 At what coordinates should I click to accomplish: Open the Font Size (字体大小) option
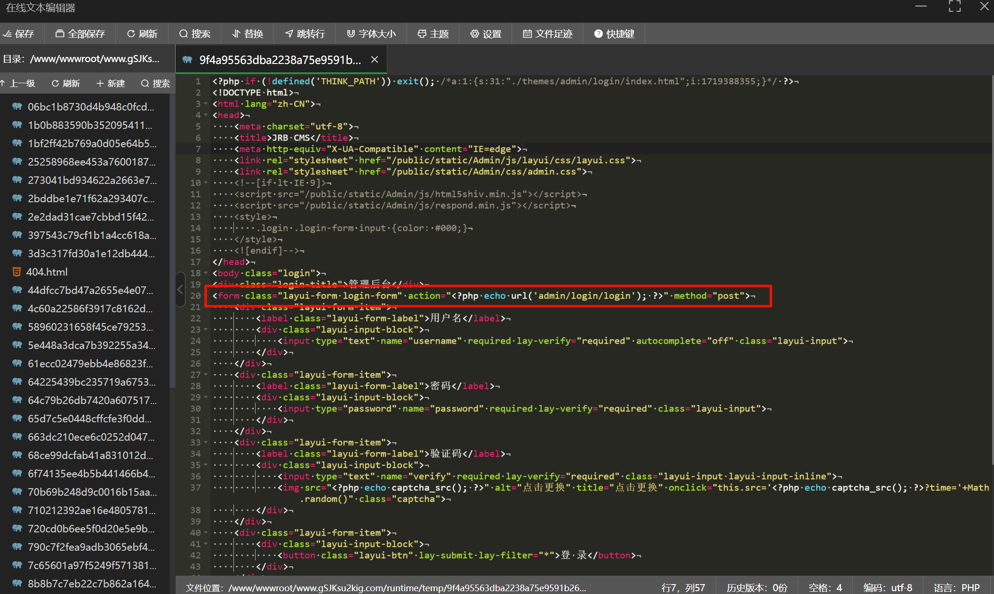click(x=371, y=34)
